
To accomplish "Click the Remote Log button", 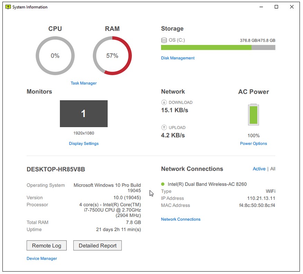I will click(46, 245).
